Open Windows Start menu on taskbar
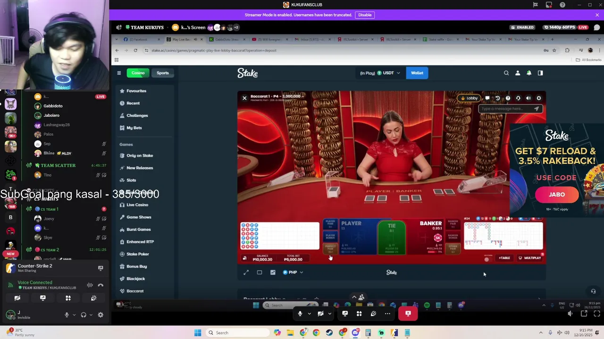The image size is (604, 339). pos(198,333)
